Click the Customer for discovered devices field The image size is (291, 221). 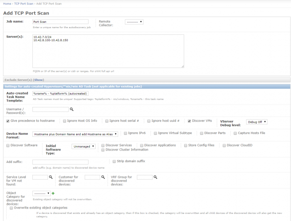coord(92,177)
